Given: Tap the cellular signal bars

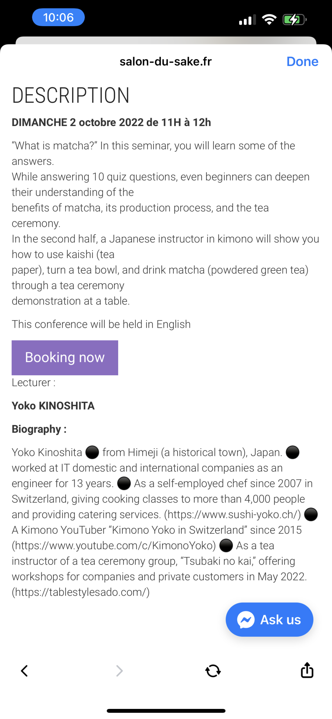Looking at the screenshot, I should click(x=247, y=20).
